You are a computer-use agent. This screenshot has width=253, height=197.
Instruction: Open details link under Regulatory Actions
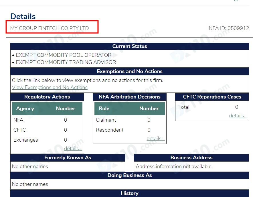coord(73,148)
